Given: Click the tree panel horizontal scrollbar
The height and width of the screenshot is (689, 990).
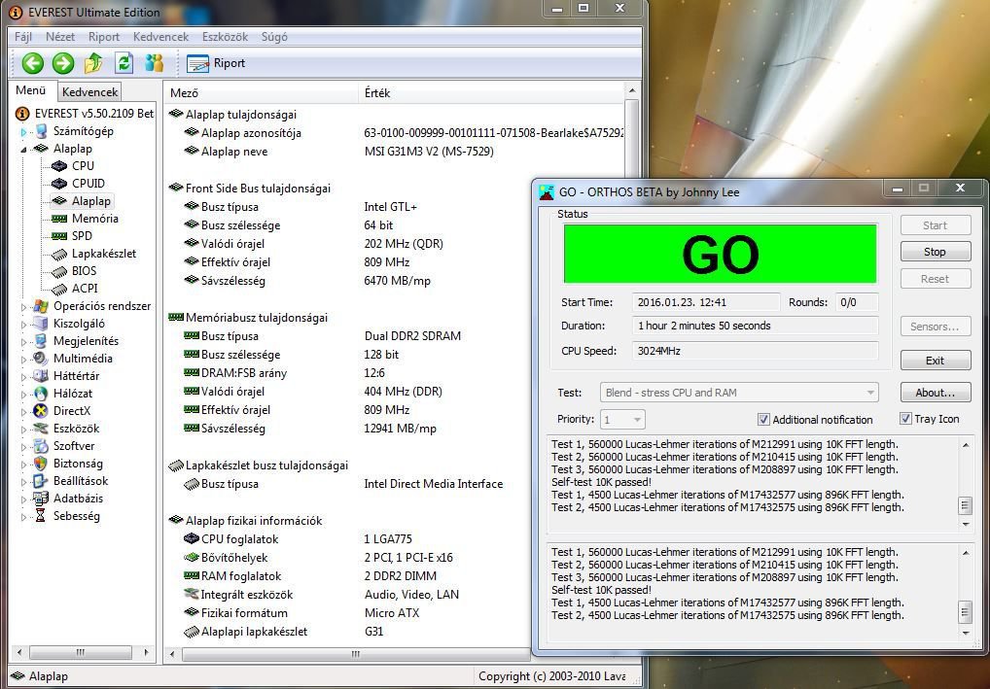Looking at the screenshot, I should (81, 652).
